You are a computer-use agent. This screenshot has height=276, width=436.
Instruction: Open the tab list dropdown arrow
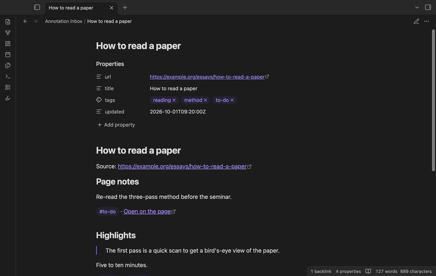[x=417, y=7]
